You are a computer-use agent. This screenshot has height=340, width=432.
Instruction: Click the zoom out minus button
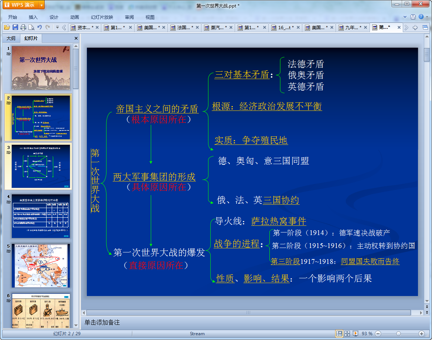[x=378, y=334]
